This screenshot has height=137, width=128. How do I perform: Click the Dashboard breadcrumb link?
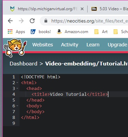click(23, 64)
